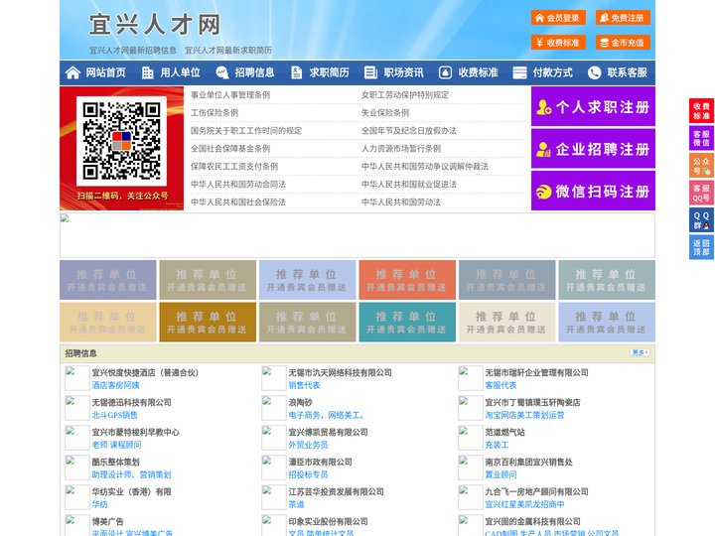Click the user icon on 个人求职注册
This screenshot has width=715, height=536.
[543, 107]
